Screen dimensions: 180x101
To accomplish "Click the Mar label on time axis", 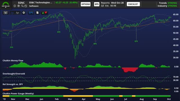I will pyautogui.click(x=70, y=99).
